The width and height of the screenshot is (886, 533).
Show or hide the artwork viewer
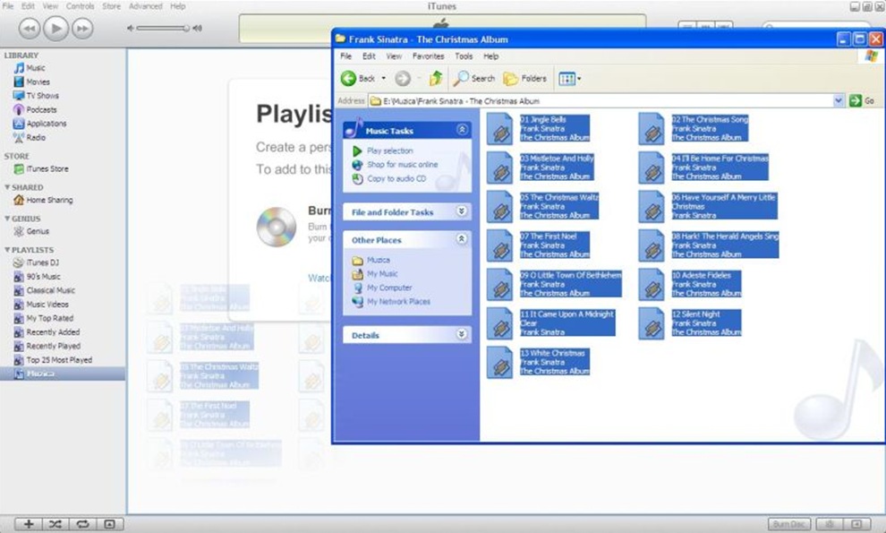coord(109,524)
